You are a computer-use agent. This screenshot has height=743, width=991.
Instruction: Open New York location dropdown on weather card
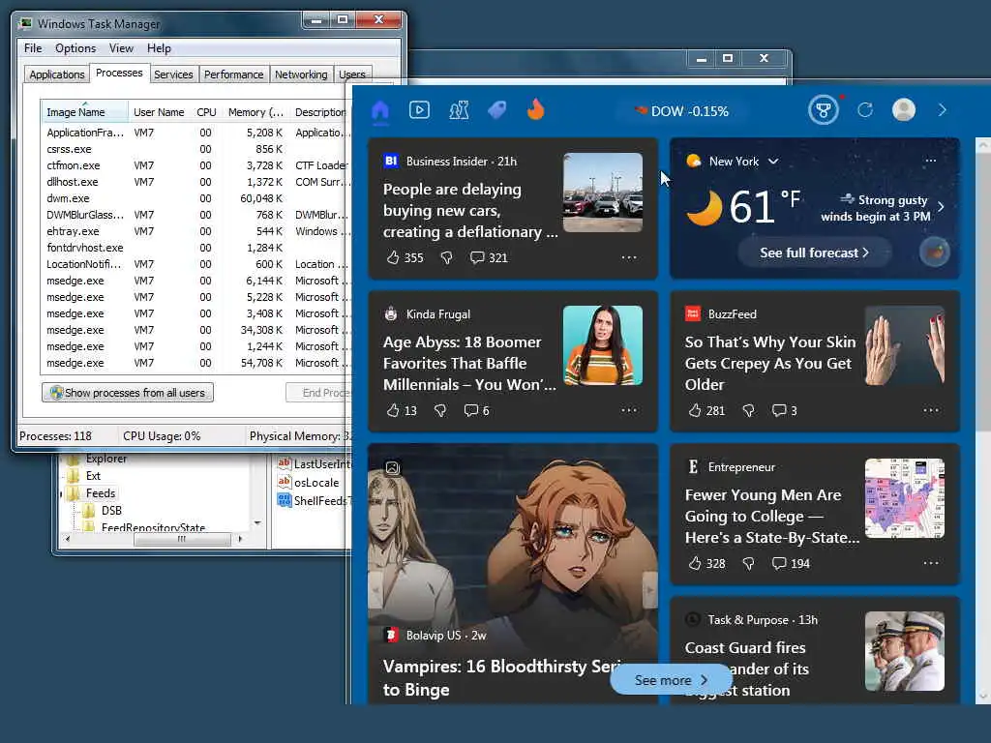click(x=773, y=162)
